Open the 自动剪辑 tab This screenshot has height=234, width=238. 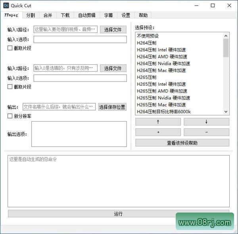click(x=86, y=15)
